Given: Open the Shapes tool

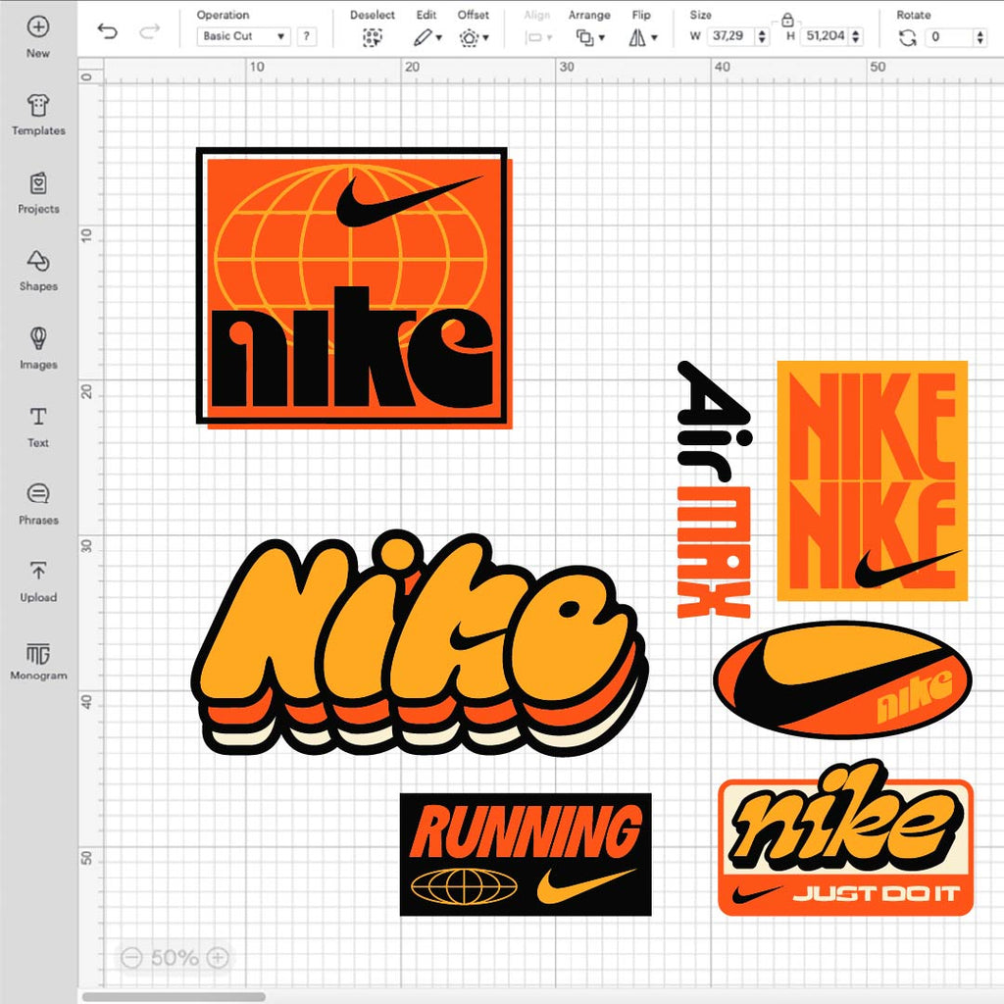Looking at the screenshot, I should (x=38, y=262).
